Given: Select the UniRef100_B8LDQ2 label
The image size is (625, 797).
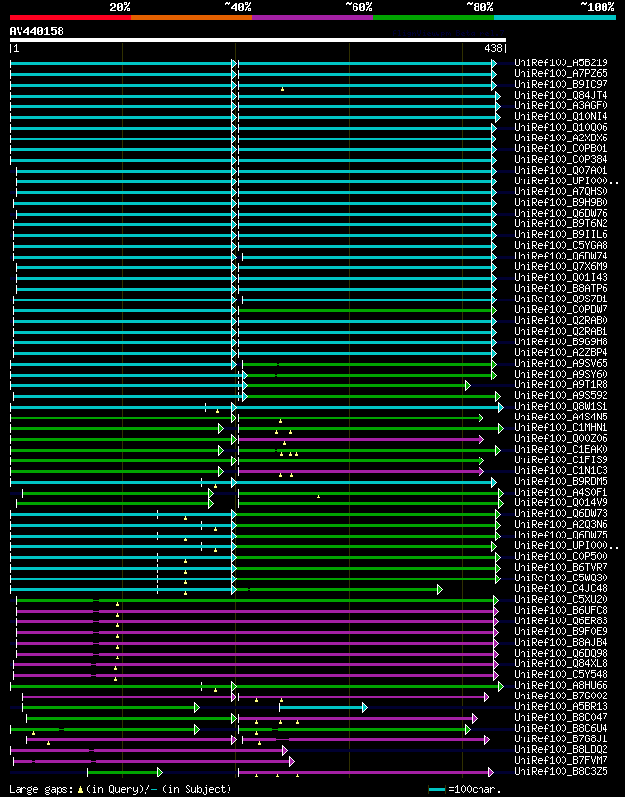Looking at the screenshot, I should pos(561,749).
